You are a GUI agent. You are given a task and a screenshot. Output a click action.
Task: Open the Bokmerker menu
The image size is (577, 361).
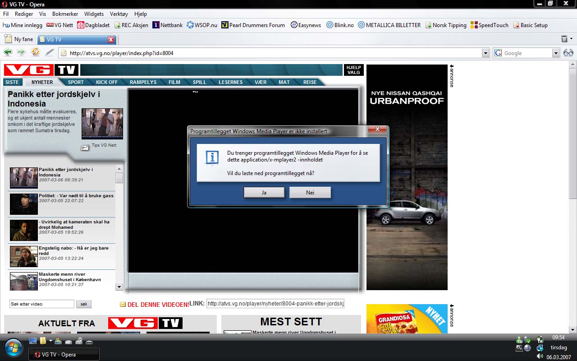coord(65,14)
